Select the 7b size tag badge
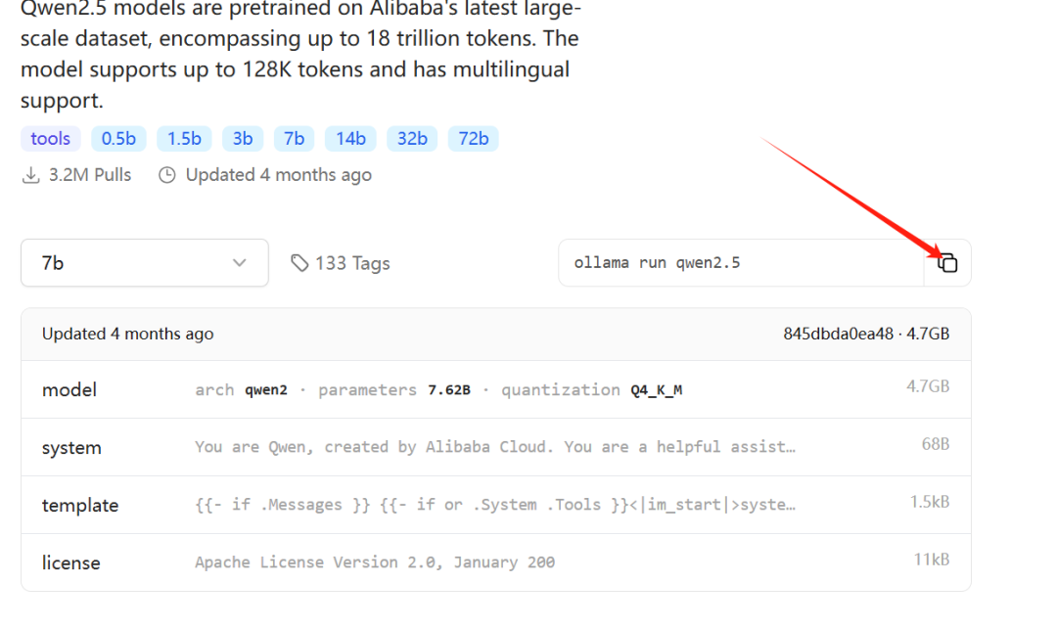 294,139
